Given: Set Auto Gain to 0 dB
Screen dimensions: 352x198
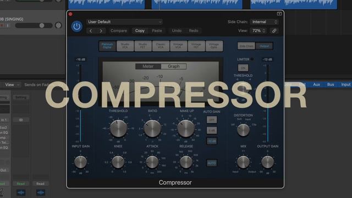Looking at the screenshot, I should point(212,130).
